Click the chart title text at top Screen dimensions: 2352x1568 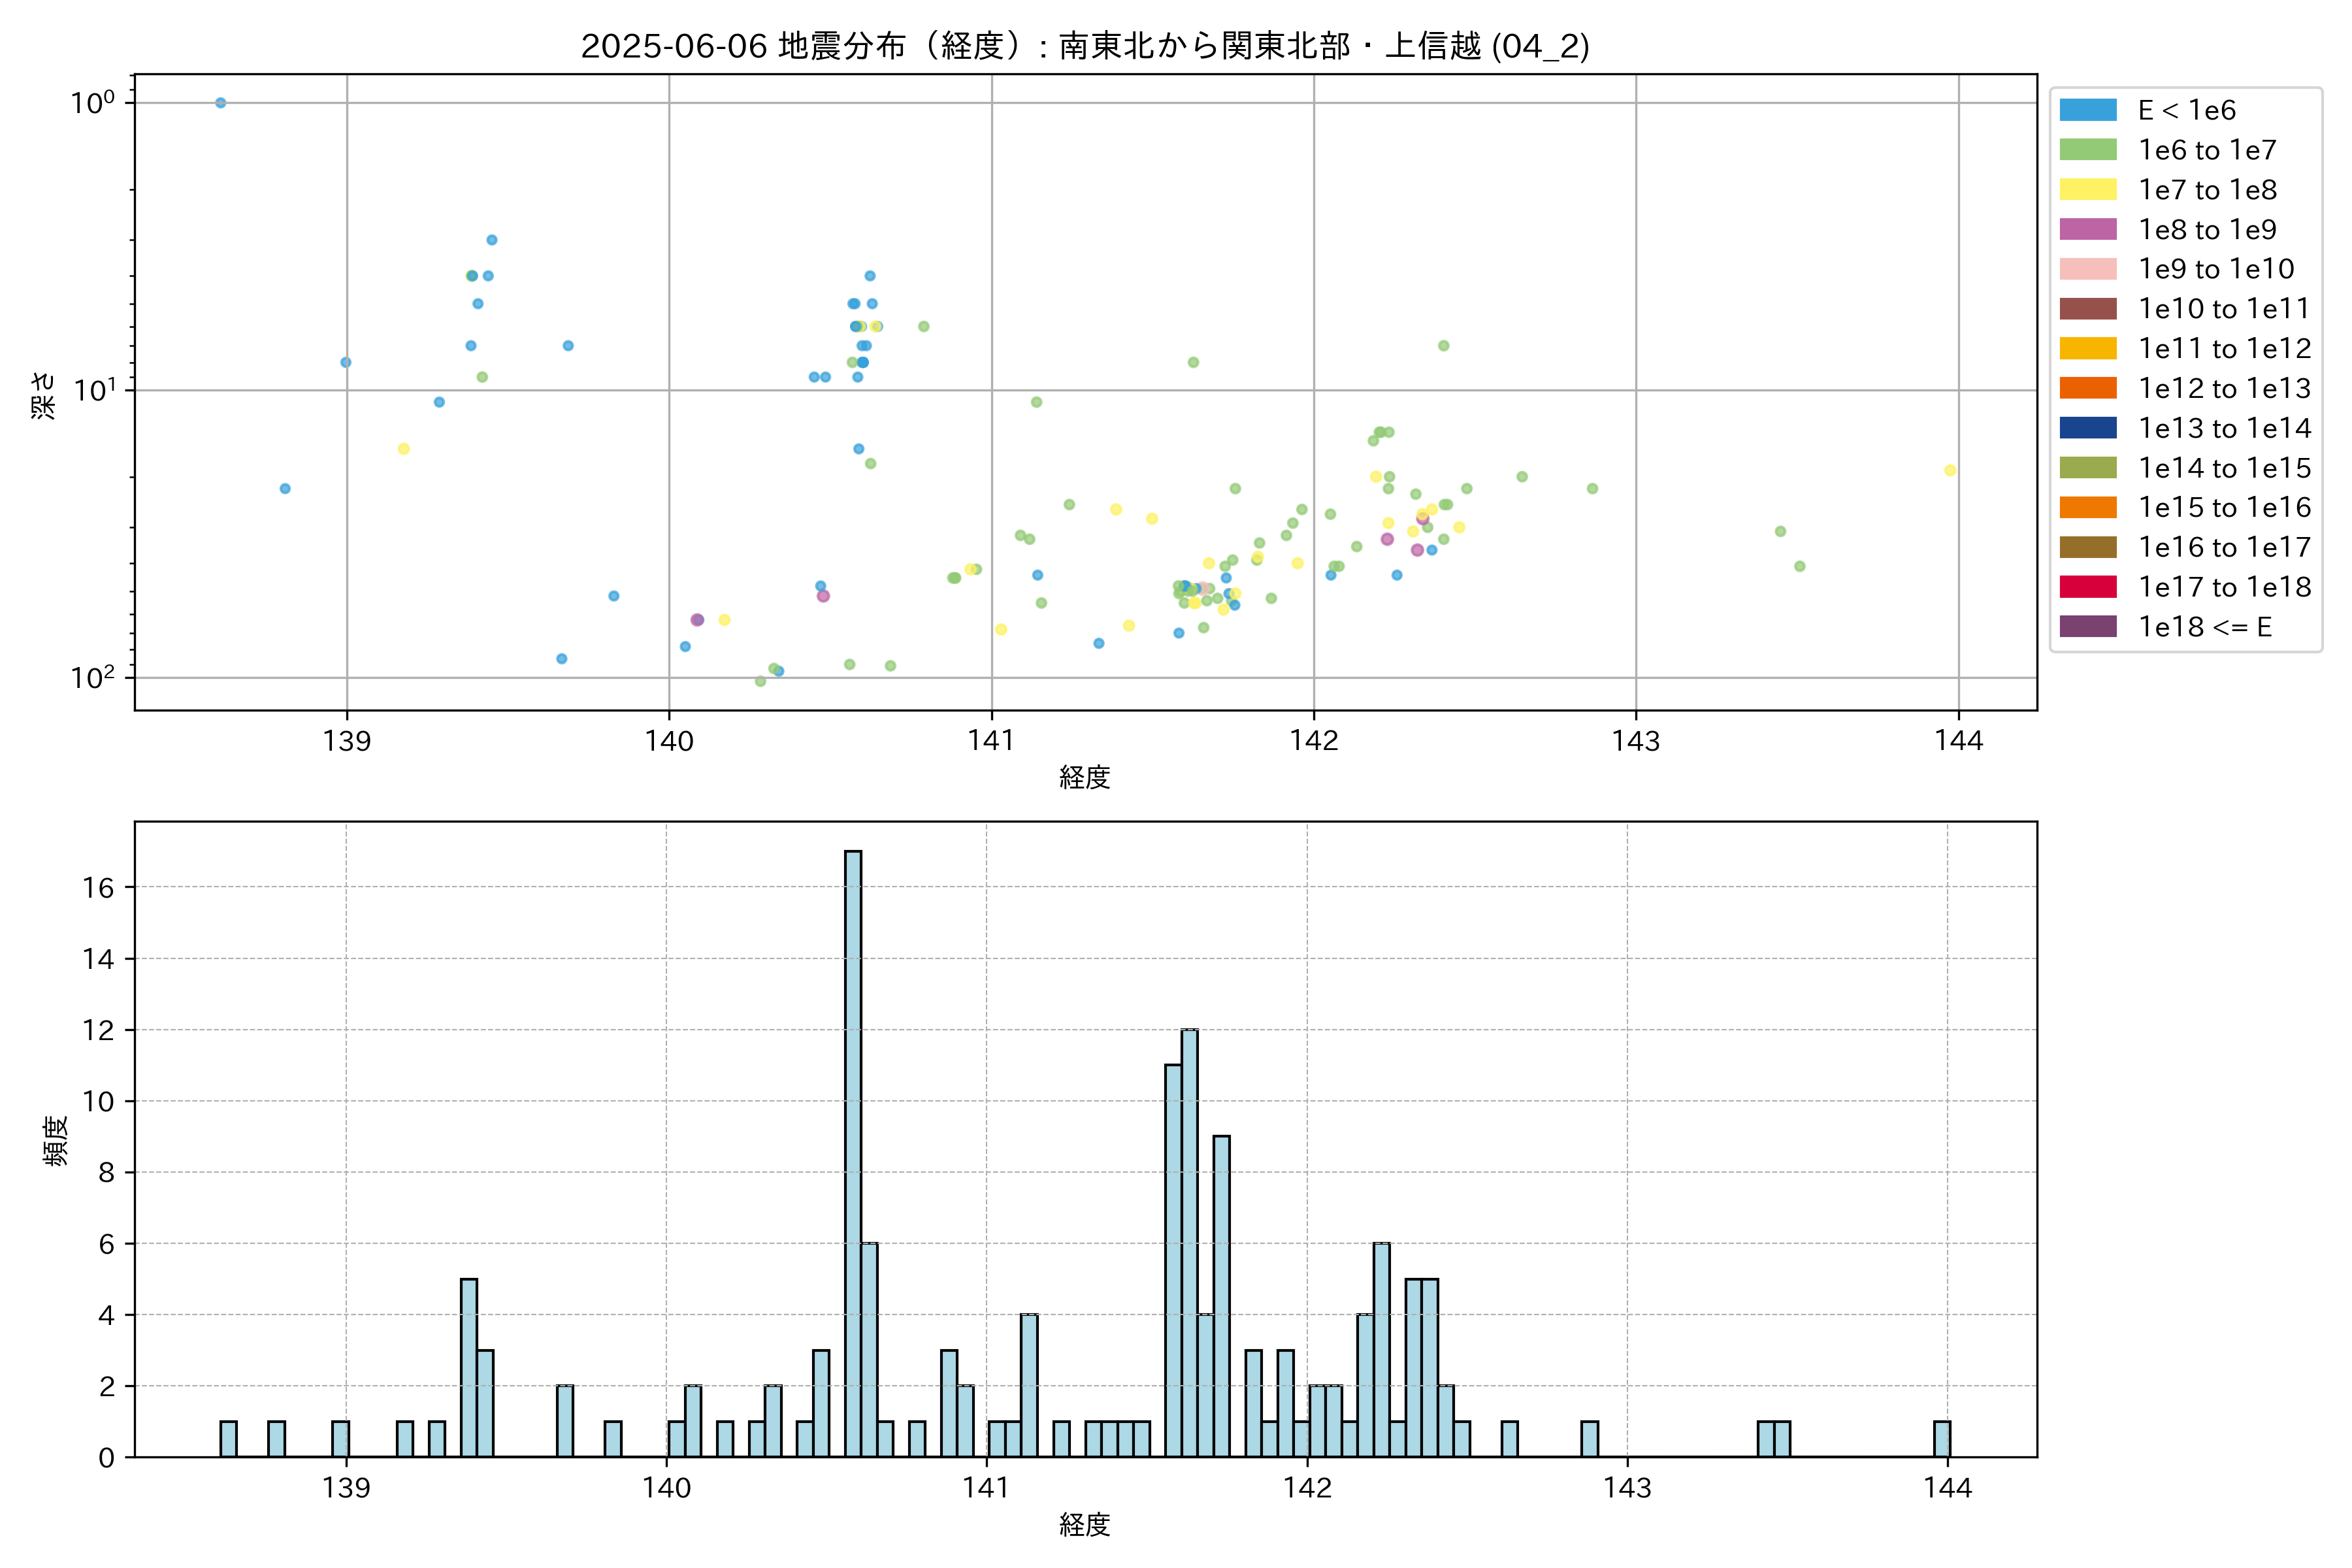point(1085,46)
